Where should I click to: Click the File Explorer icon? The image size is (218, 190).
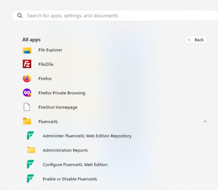(x=27, y=50)
